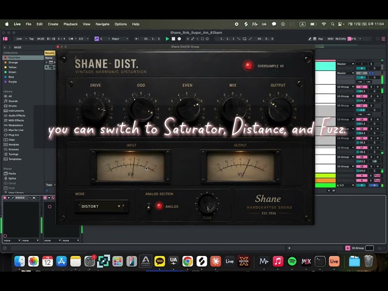Viewport: 388px width, 291px height.
Task: Toggle the ANALOG red LED button
Action: pos(159,206)
